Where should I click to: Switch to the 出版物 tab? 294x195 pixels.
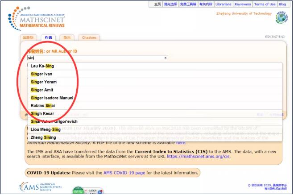click(28, 38)
